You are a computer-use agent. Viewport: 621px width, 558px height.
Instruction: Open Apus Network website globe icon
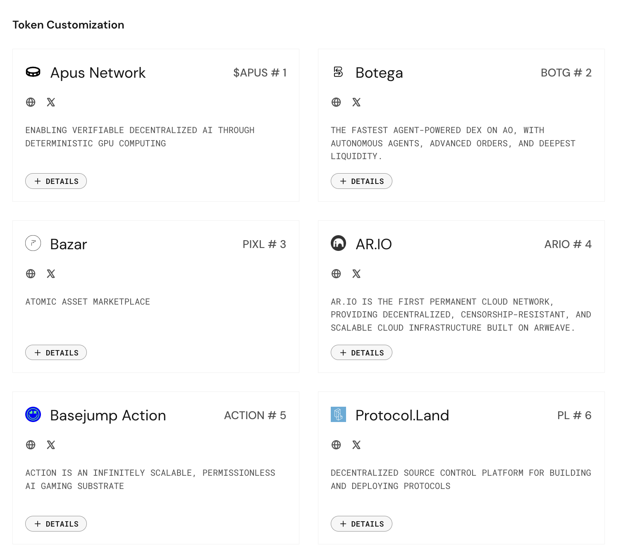coord(31,102)
